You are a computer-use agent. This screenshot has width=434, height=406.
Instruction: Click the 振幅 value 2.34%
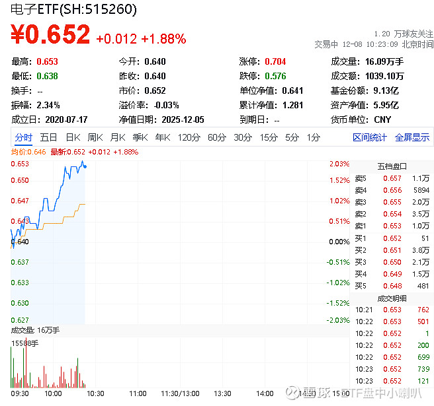[x=48, y=105]
